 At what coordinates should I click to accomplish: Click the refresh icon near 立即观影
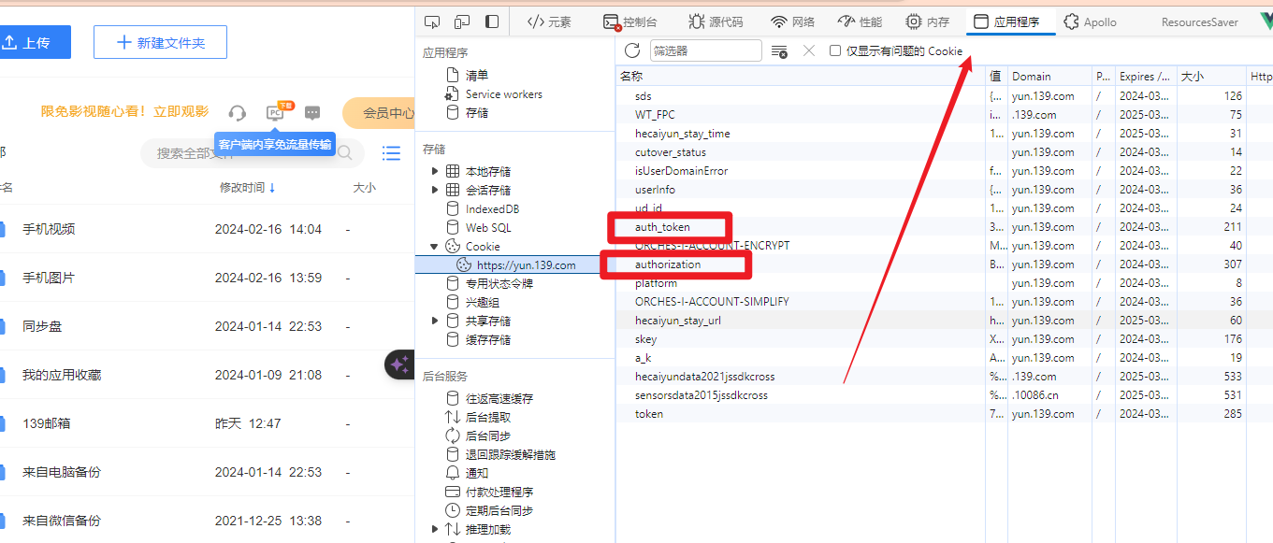[237, 112]
